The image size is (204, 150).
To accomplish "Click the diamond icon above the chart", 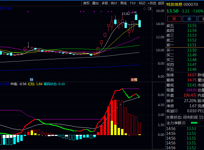I will point(145,9).
